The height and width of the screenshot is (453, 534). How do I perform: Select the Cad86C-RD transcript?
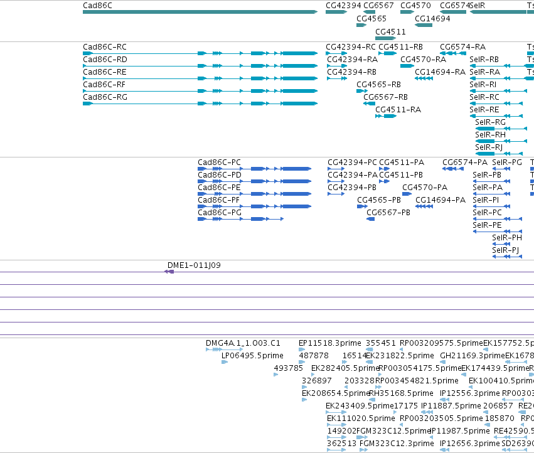point(200,66)
